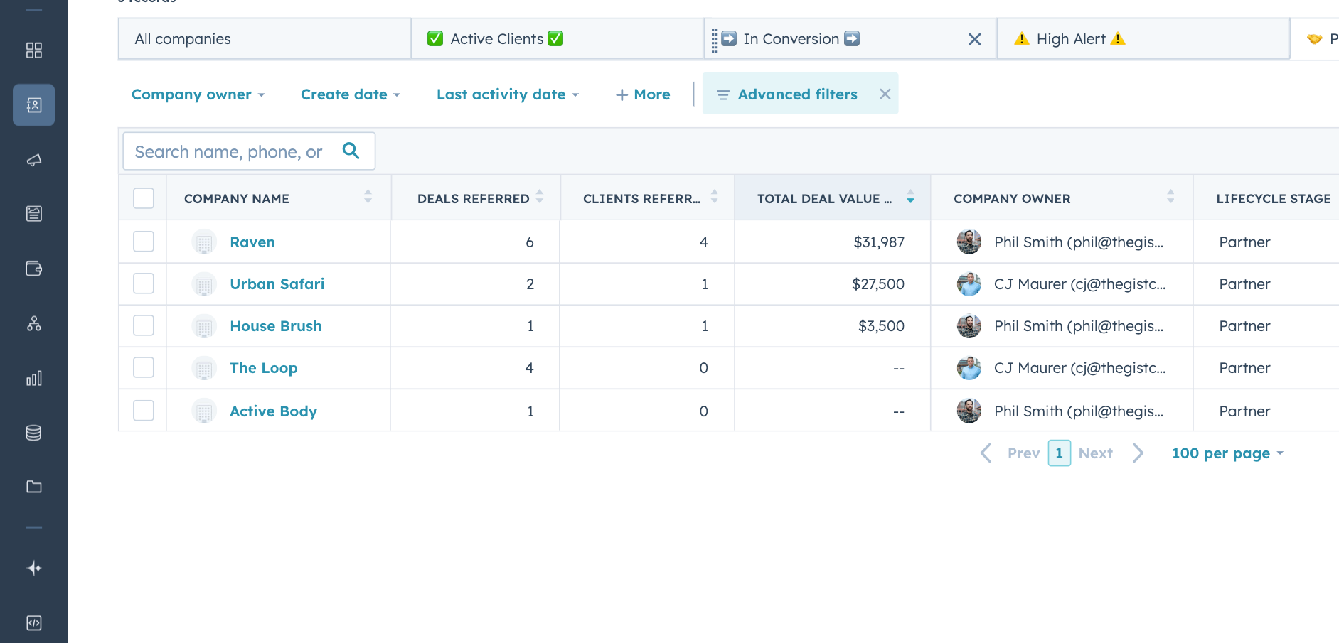
Task: Open the Automation workflows sidebar icon
Action: [x=33, y=324]
